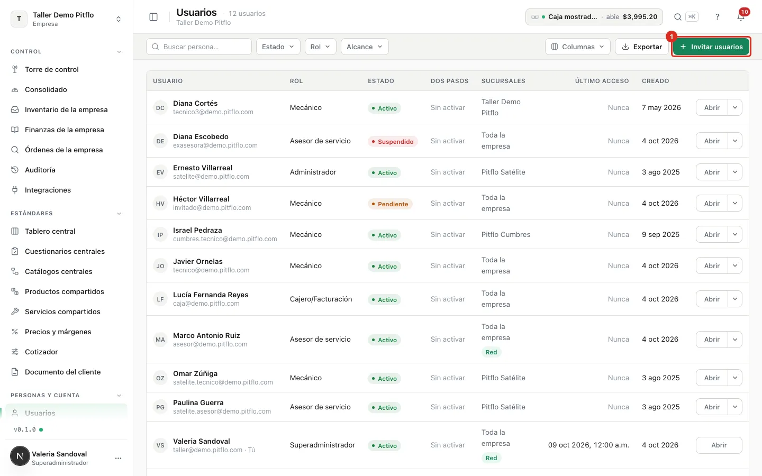Open Diana Escobedo's record with Abrir
This screenshot has width=762, height=476.
712,141
